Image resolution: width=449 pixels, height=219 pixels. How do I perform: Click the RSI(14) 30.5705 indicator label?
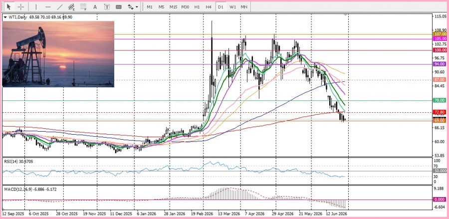(x=18, y=162)
